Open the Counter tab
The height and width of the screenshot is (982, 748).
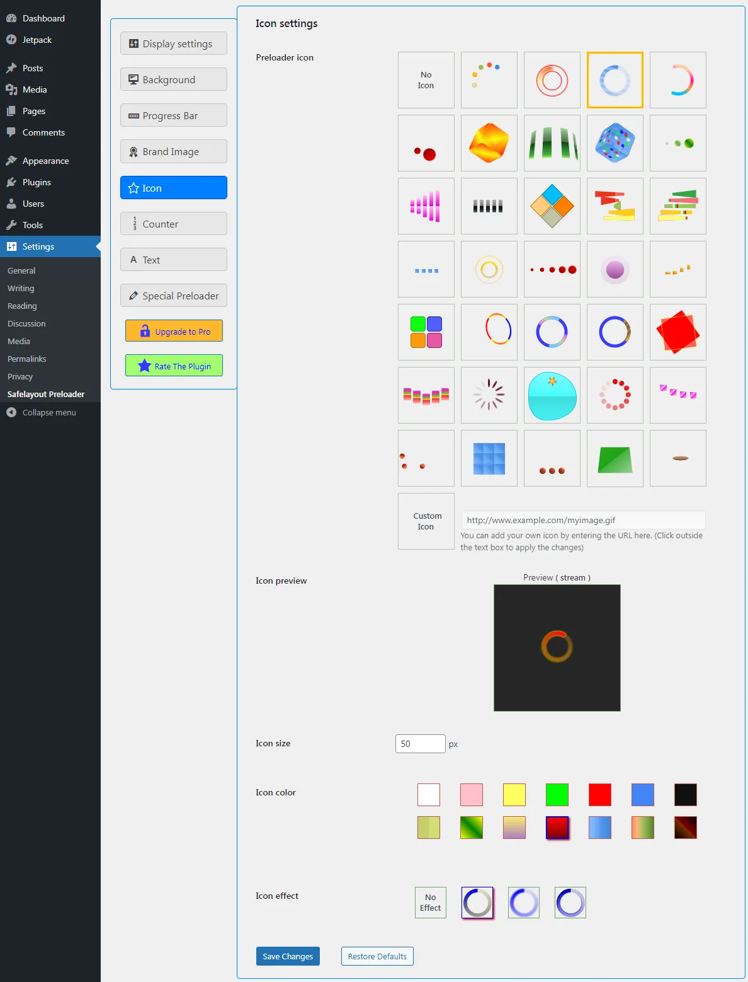click(174, 224)
